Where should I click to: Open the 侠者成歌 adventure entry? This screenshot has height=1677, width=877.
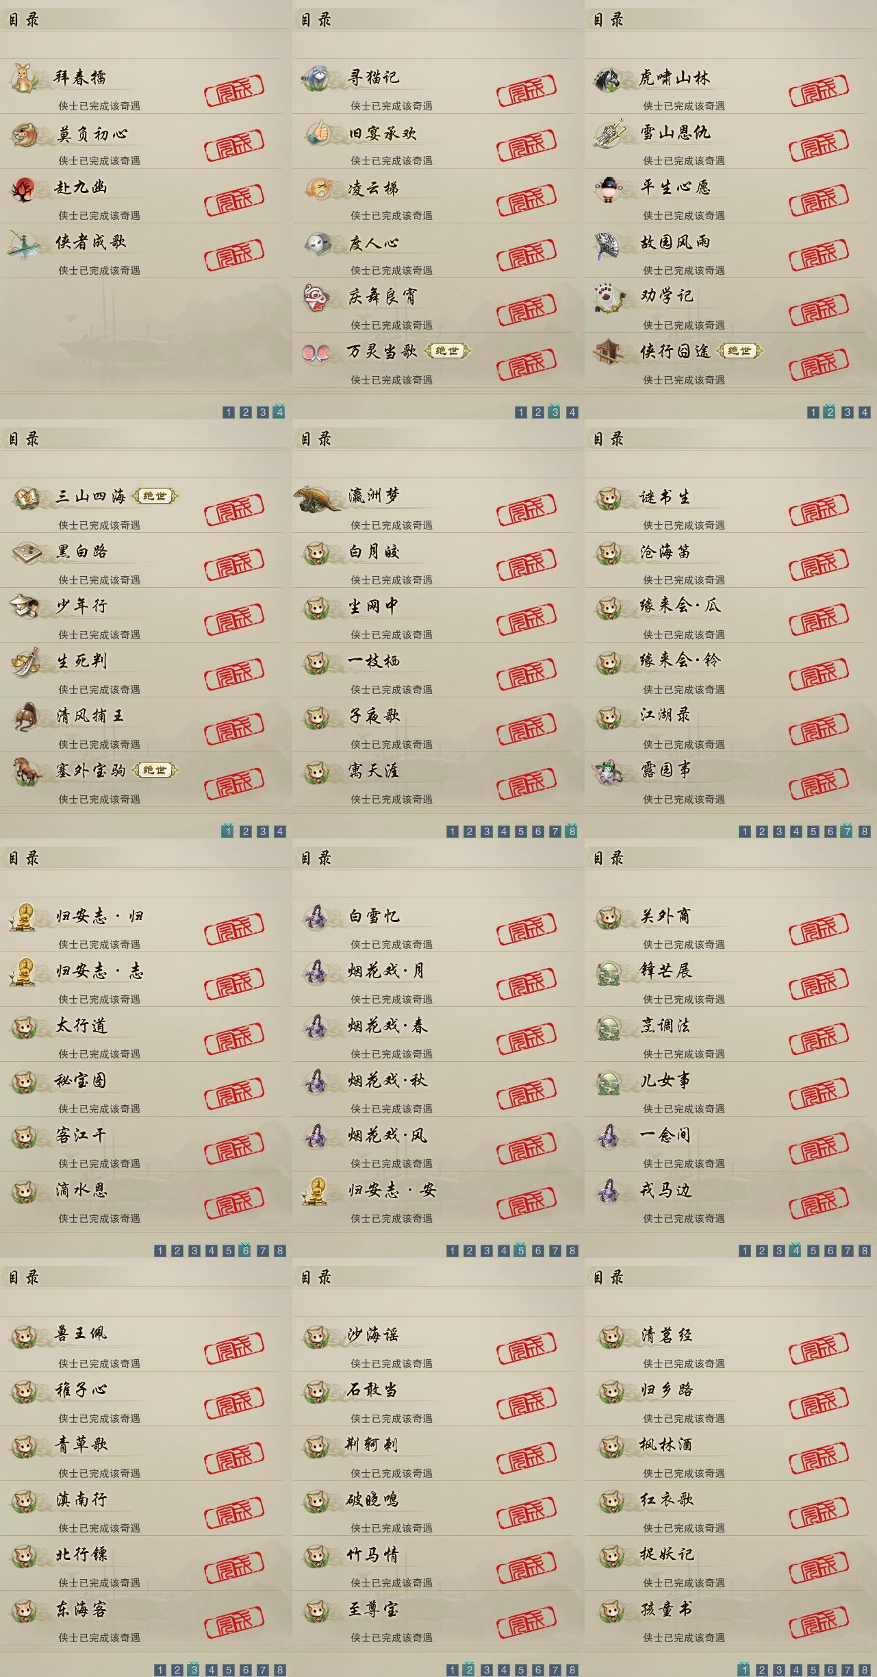click(x=146, y=251)
